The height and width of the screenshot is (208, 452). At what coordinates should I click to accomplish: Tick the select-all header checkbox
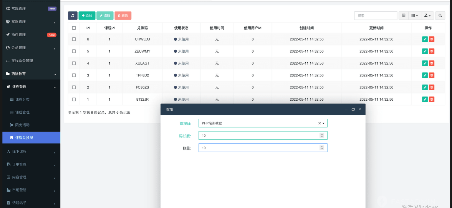coord(74,28)
